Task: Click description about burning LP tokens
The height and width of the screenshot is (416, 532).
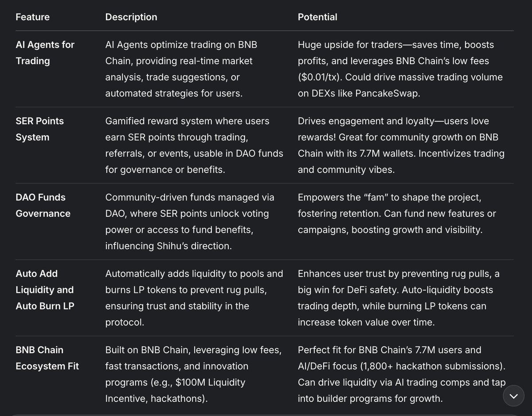Action: pyautogui.click(x=194, y=298)
